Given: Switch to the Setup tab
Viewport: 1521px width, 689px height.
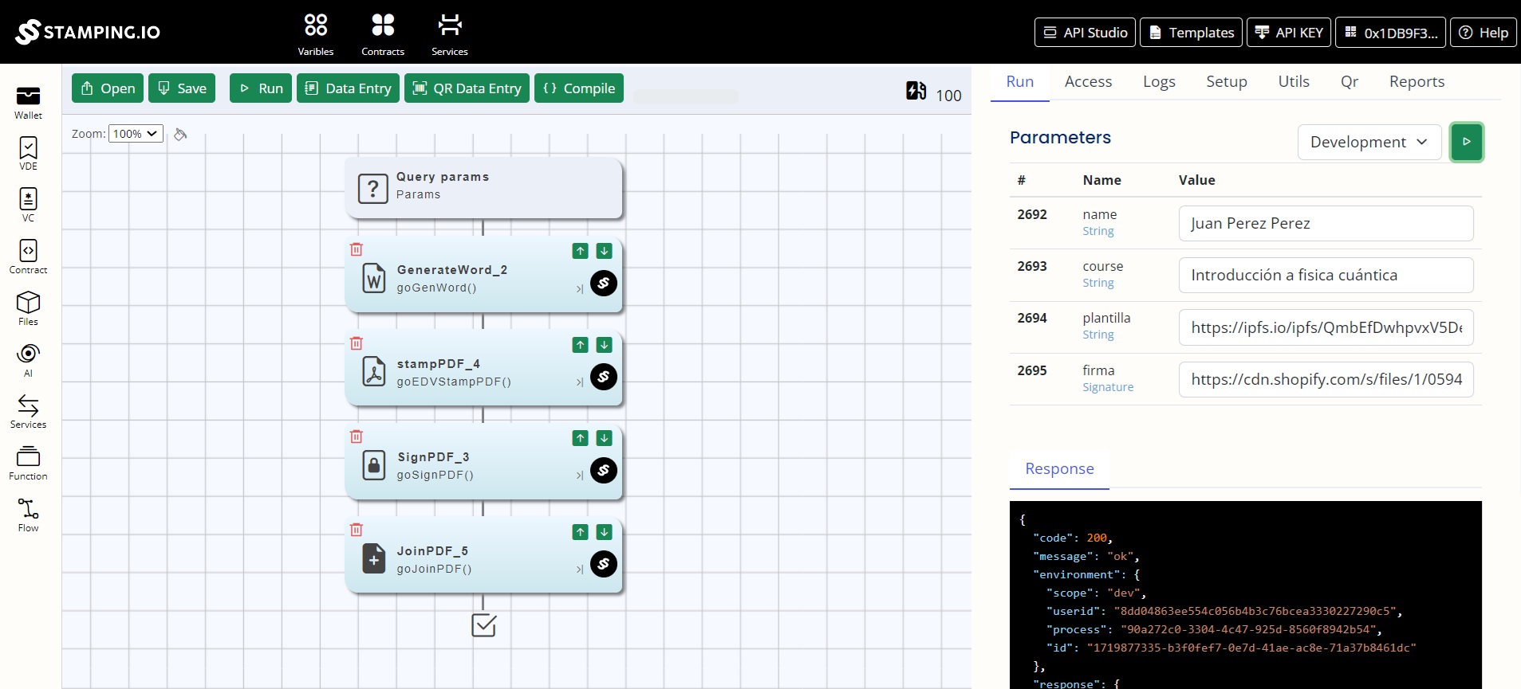Looking at the screenshot, I should tap(1227, 81).
